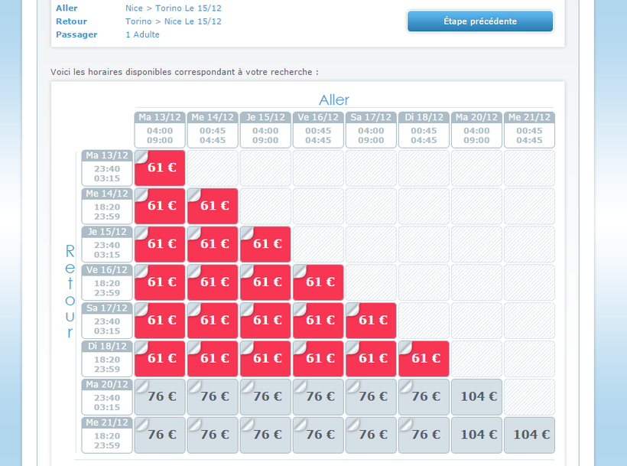This screenshot has height=466, width=627.
Task: Click the Je 15/12 outbound column header
Action: [x=265, y=118]
